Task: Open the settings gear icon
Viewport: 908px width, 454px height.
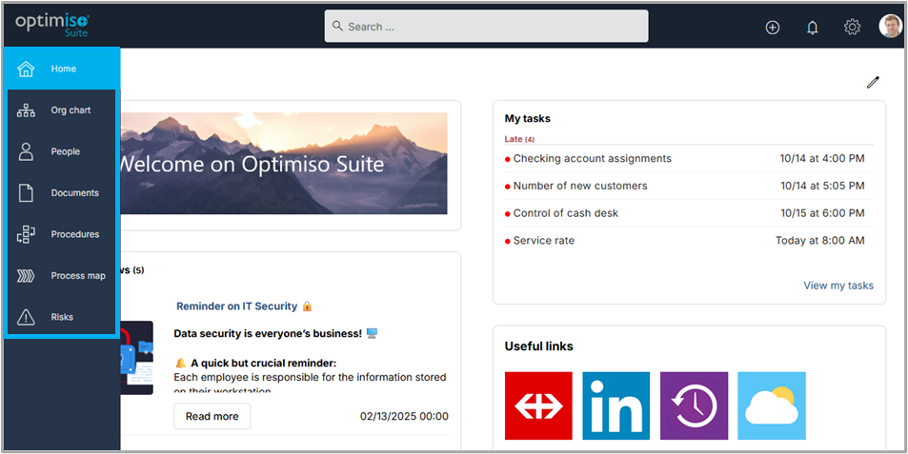Action: (x=853, y=28)
